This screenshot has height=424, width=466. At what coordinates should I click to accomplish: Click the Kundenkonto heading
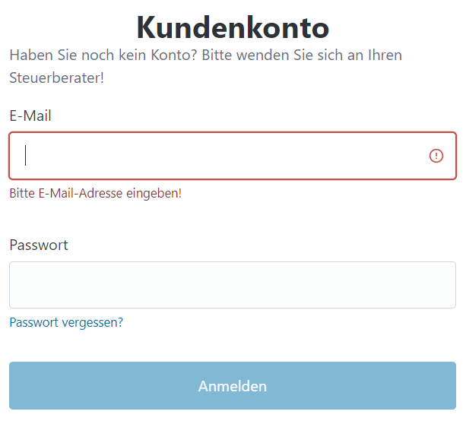coord(233,27)
